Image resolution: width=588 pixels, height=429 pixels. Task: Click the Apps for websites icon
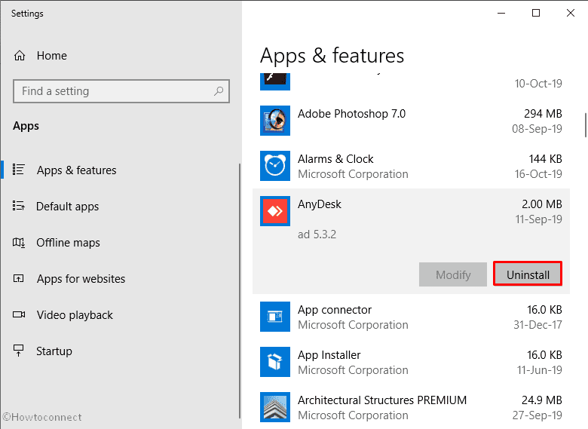18,278
